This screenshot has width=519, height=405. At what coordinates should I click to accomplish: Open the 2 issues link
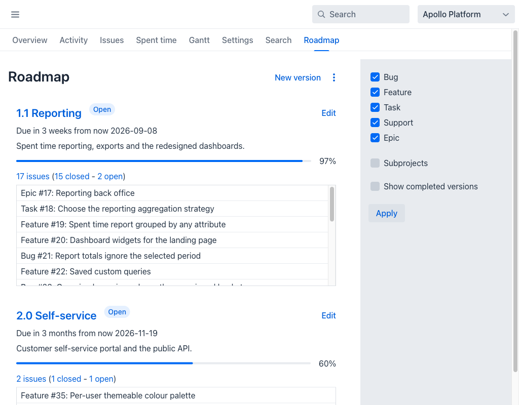tap(31, 379)
